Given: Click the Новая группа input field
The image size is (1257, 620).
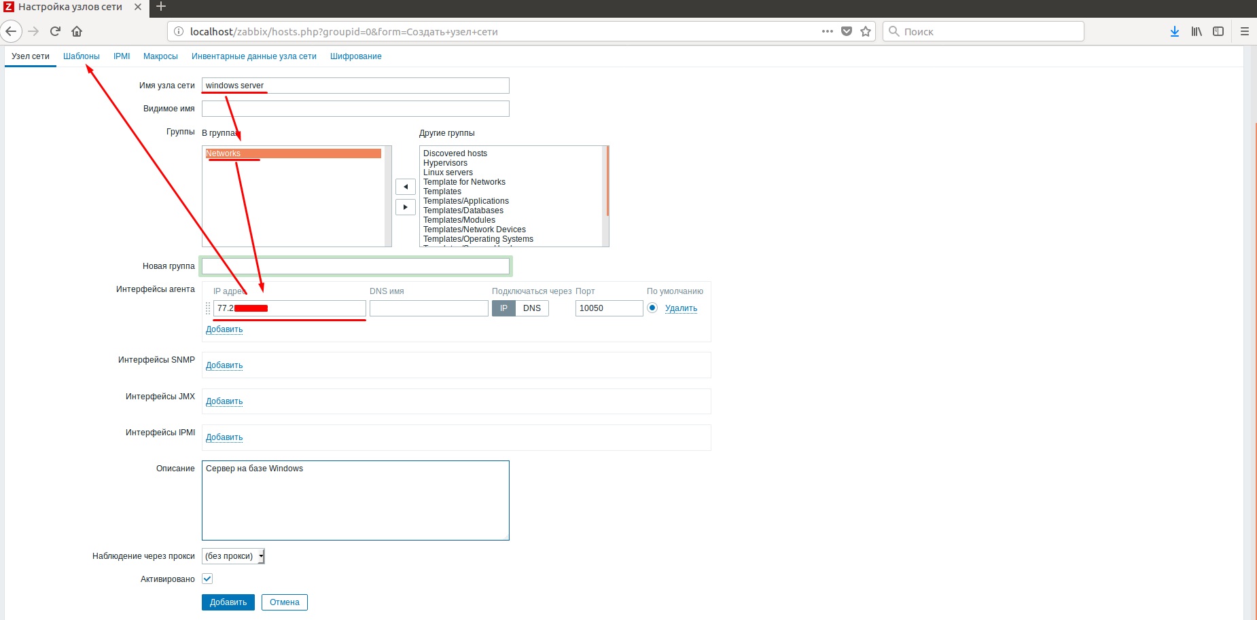Looking at the screenshot, I should coord(355,266).
